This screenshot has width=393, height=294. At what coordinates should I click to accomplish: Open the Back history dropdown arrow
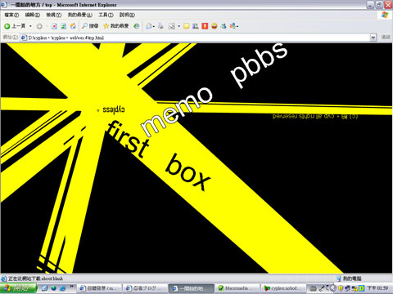[x=30, y=26]
